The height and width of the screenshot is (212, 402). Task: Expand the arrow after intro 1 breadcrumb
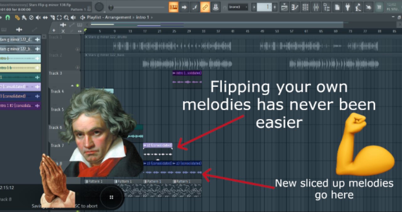click(152, 18)
